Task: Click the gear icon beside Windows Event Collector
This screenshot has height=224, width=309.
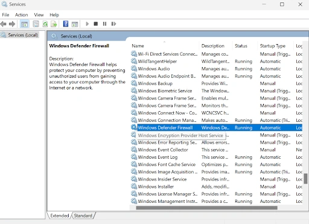Action: tap(134, 150)
